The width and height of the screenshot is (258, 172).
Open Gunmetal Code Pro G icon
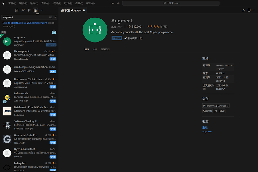tap(7, 139)
